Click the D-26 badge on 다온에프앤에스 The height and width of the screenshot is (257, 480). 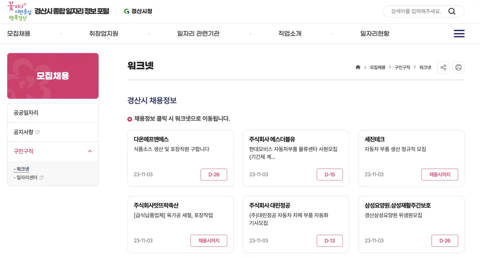tap(214, 174)
